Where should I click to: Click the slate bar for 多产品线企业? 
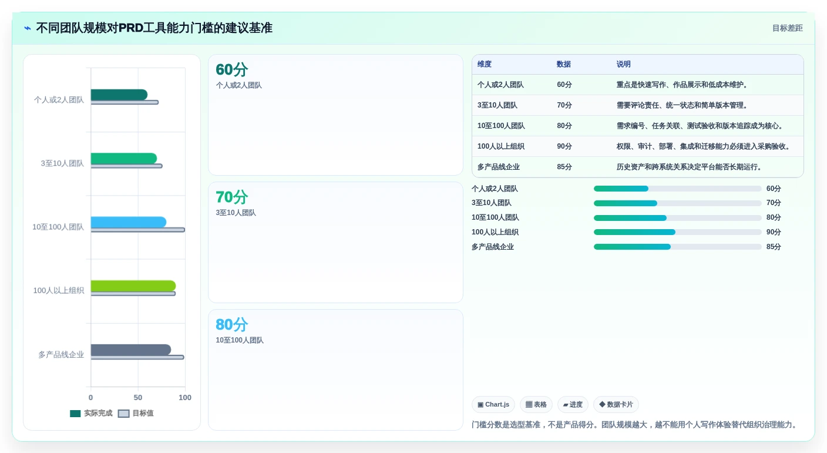(131, 350)
